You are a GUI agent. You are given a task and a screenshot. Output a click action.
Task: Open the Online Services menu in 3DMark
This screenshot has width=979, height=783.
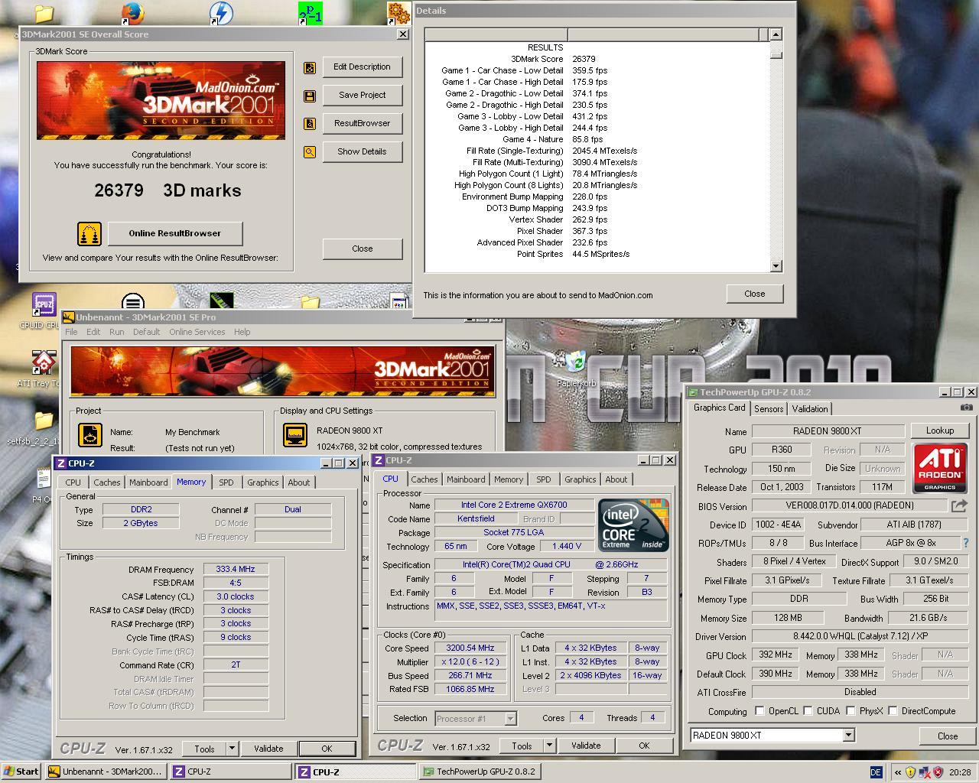[197, 332]
